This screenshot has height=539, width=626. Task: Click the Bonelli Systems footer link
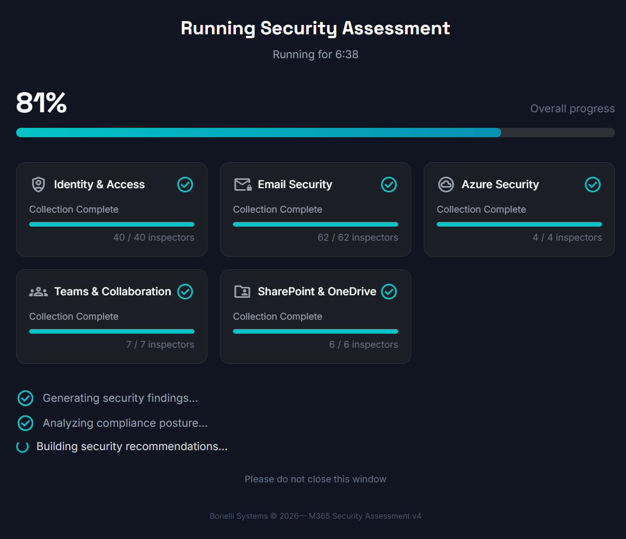[239, 516]
